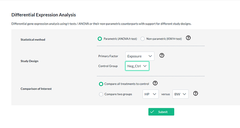This screenshot has height=128, width=240.
Task: Enable the Compare two groups radio button
Action: [101, 94]
